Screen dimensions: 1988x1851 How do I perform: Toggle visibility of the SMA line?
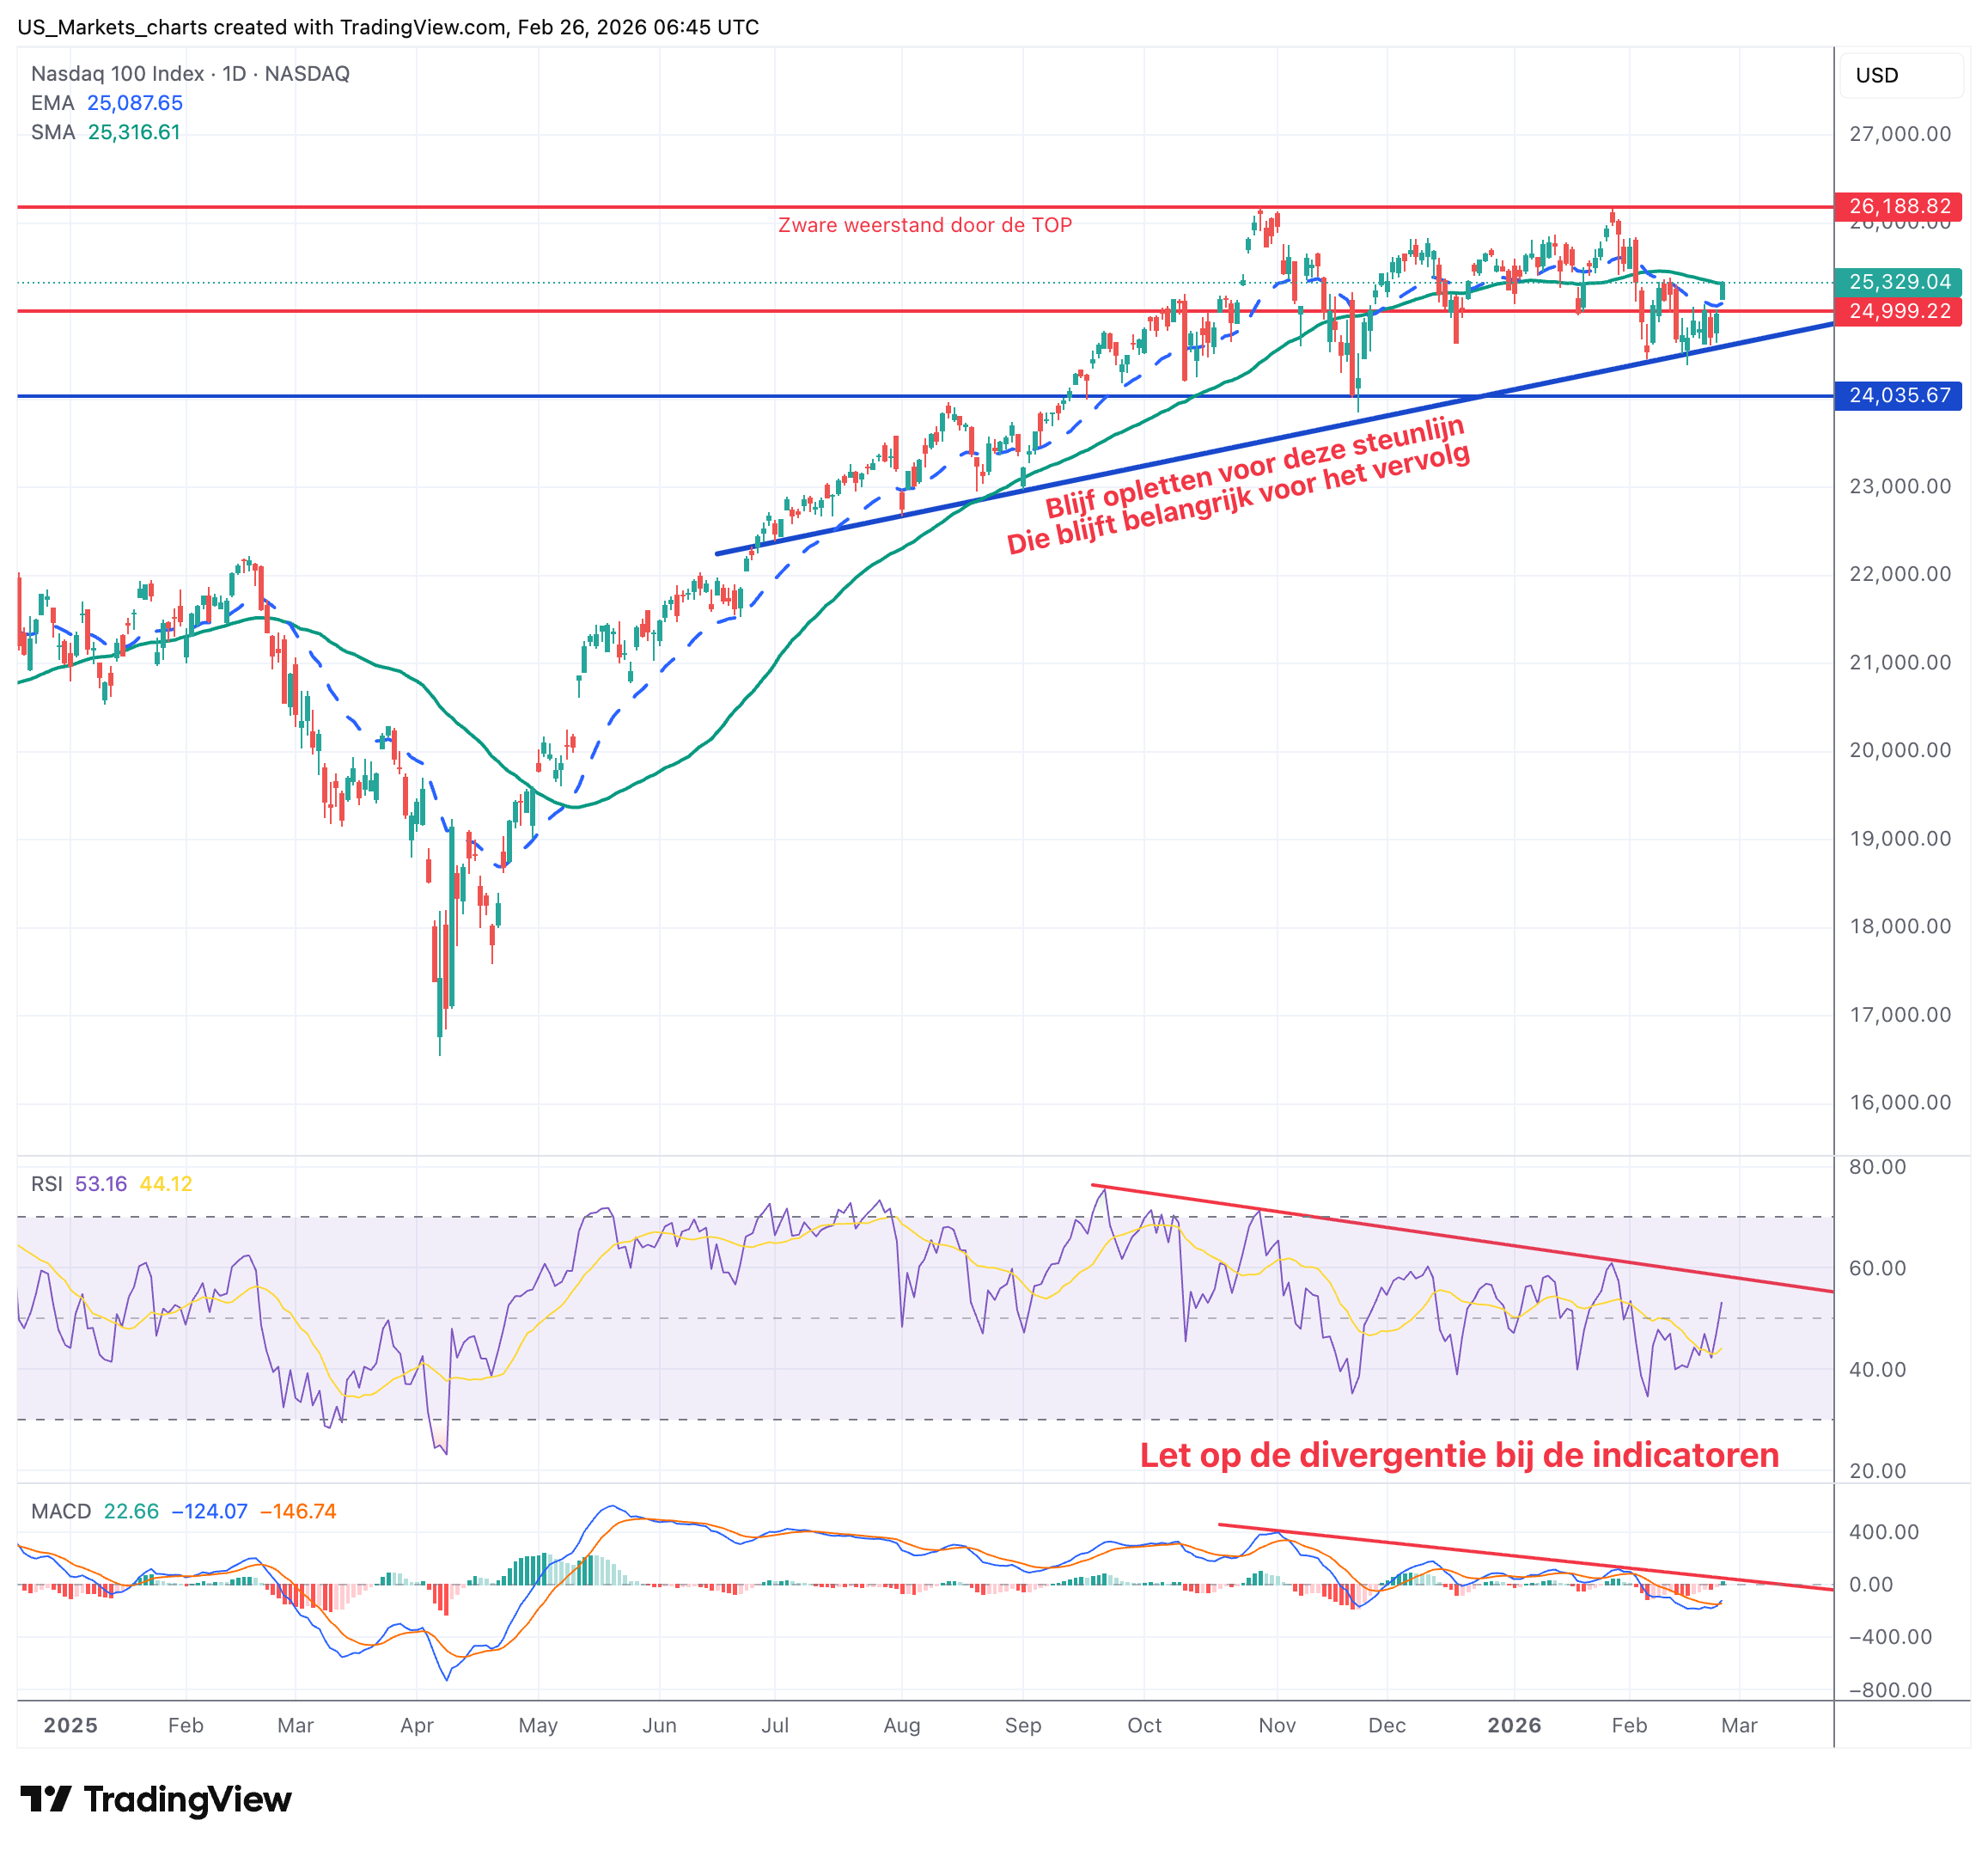coord(133,131)
